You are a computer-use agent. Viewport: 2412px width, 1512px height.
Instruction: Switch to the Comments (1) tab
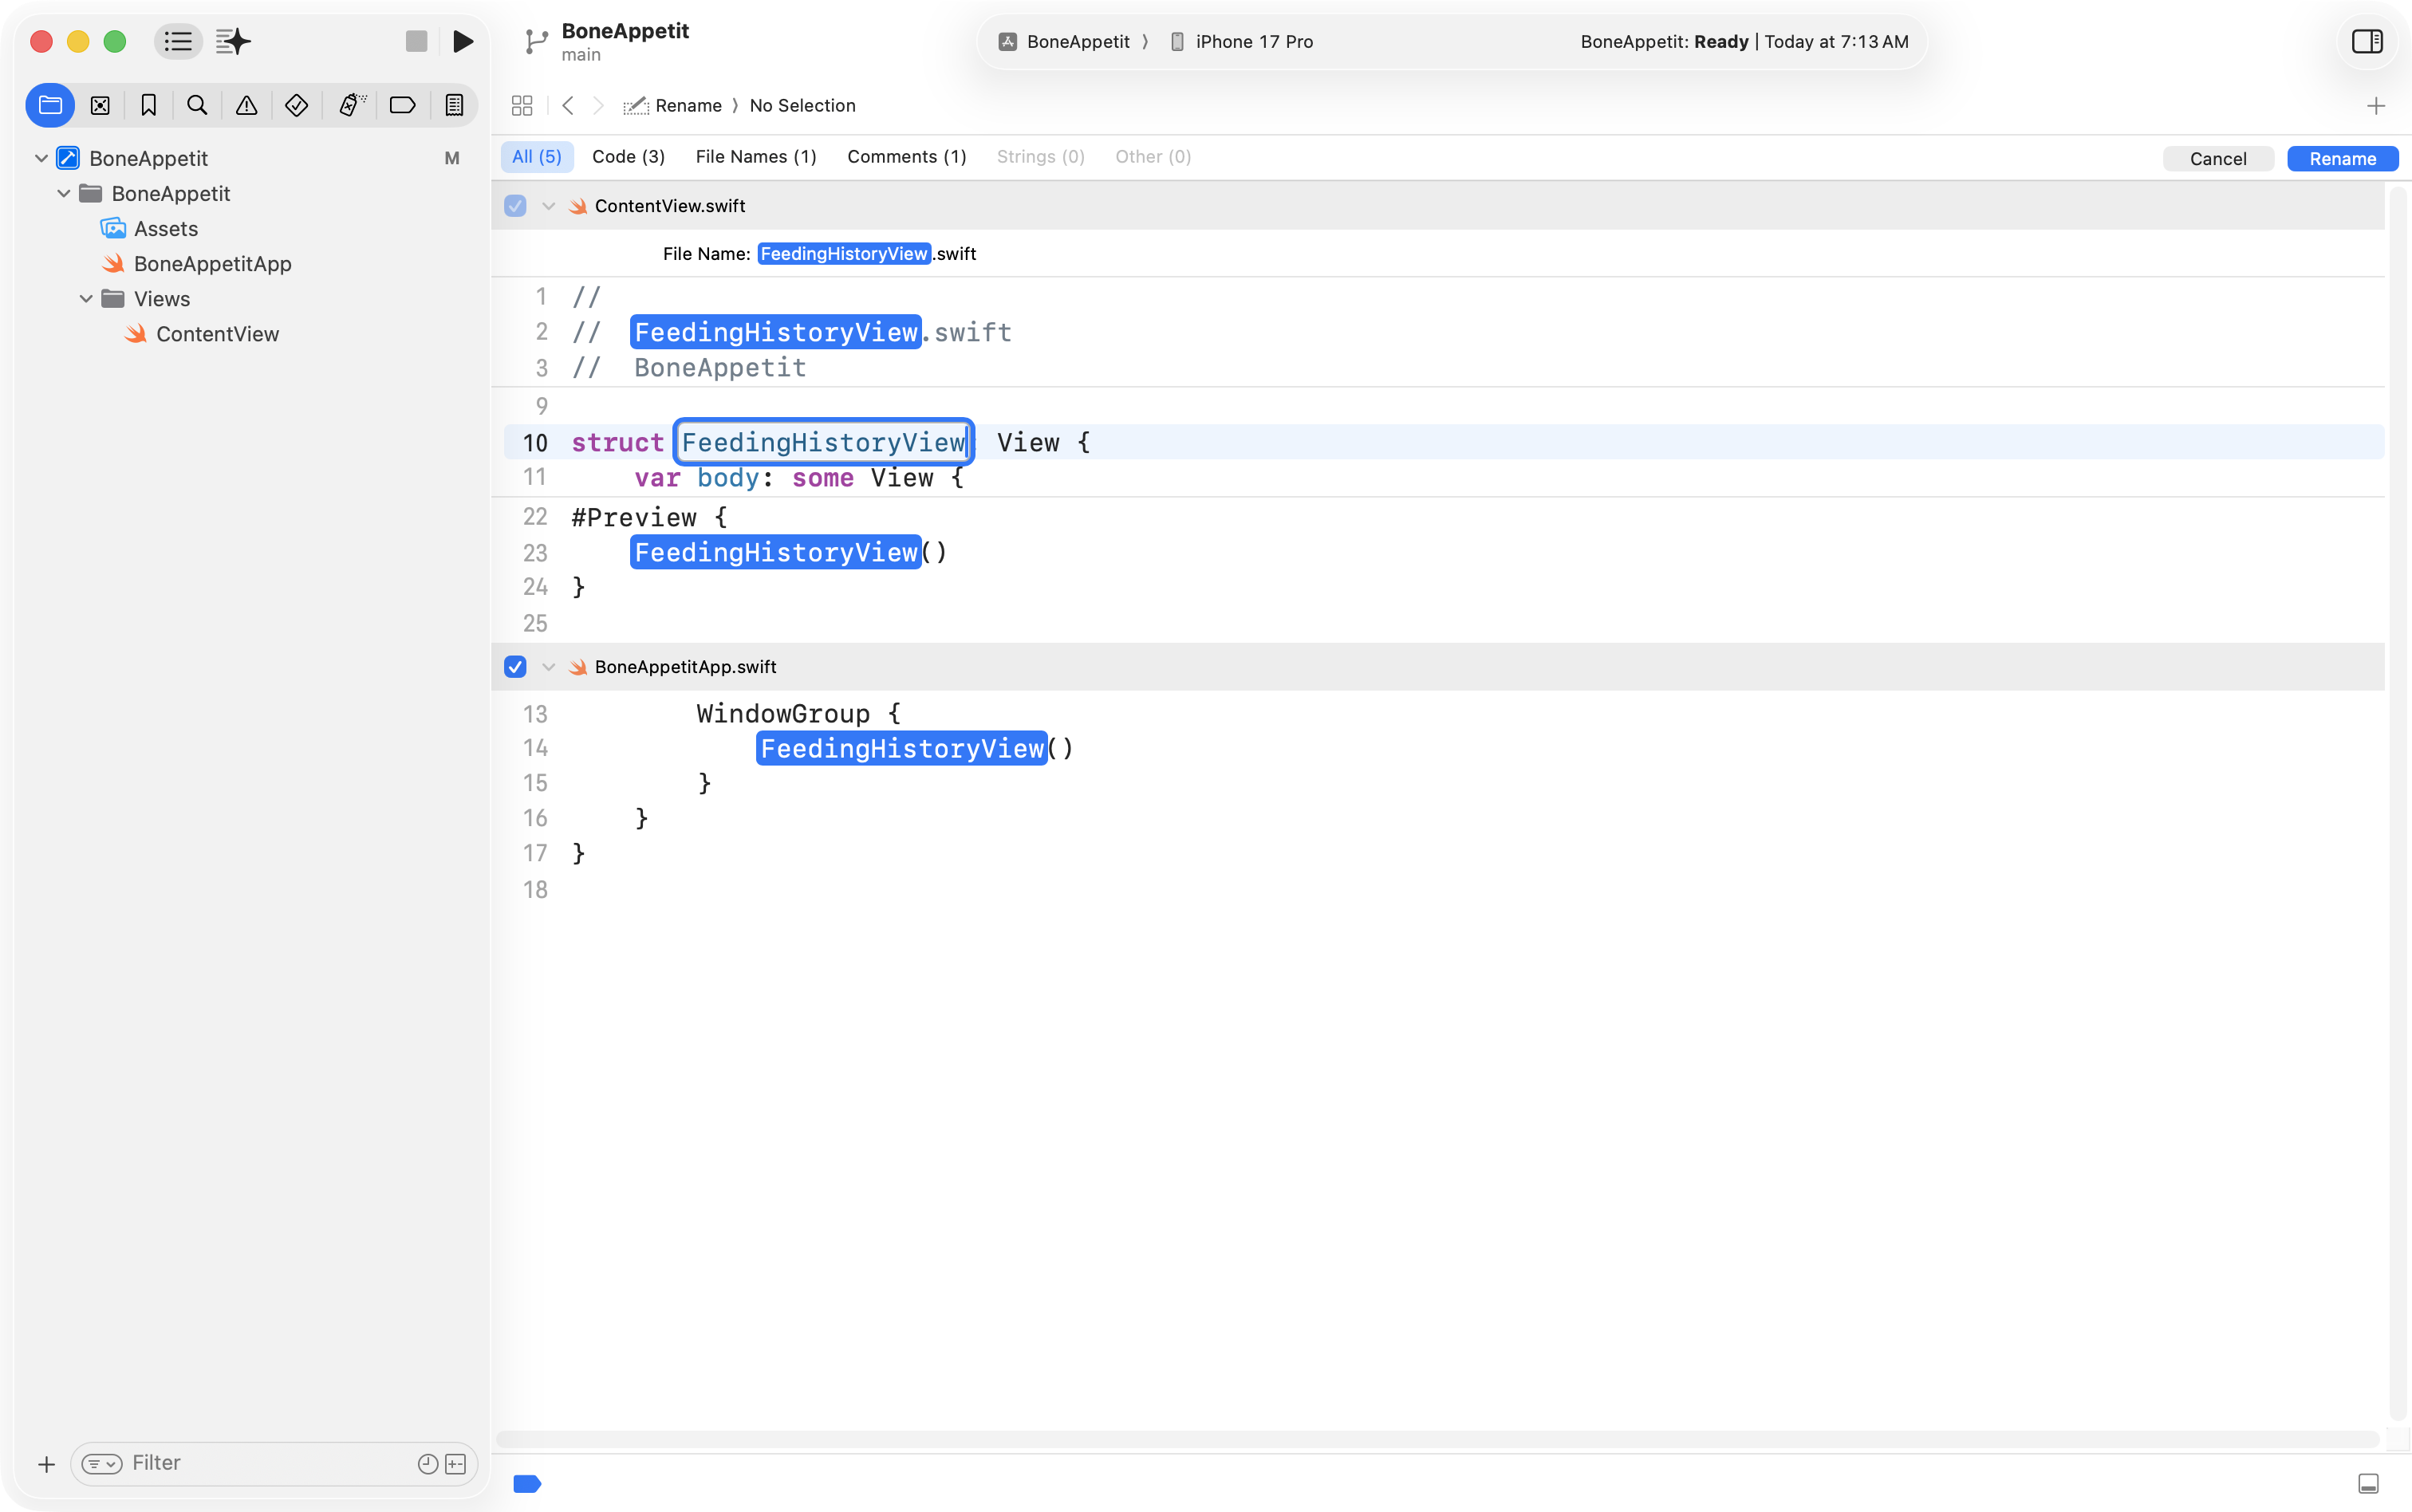point(906,157)
